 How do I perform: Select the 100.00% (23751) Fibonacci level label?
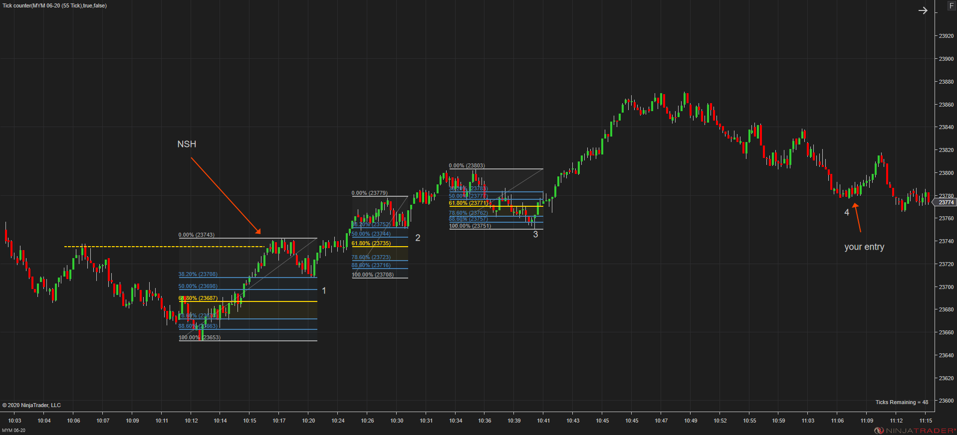470,226
